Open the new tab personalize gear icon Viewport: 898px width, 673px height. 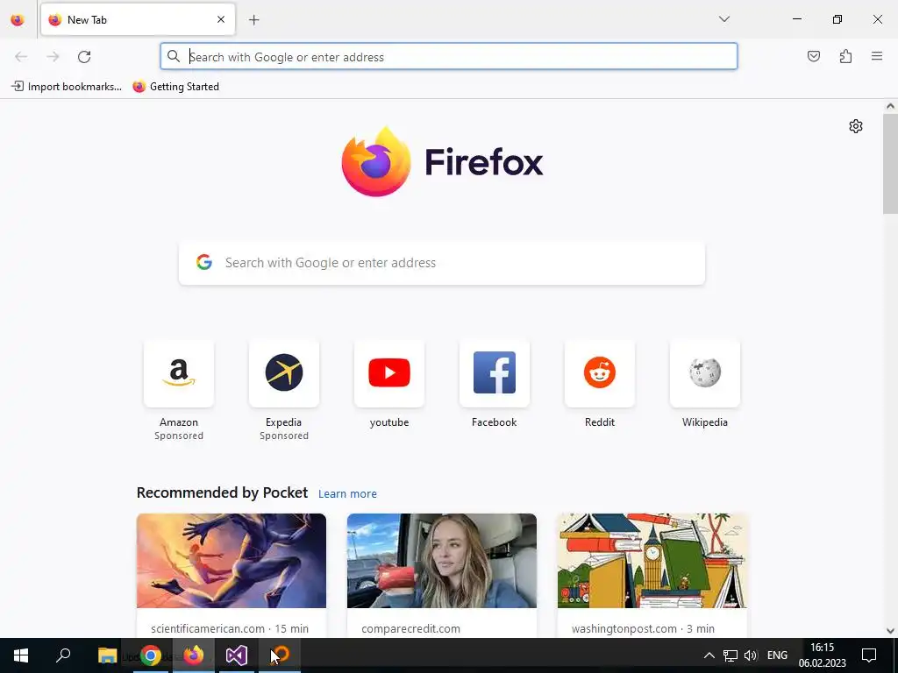click(856, 126)
